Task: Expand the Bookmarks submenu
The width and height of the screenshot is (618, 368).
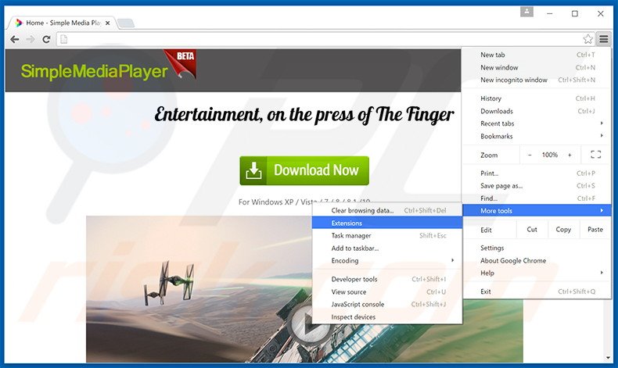Action: click(x=536, y=136)
